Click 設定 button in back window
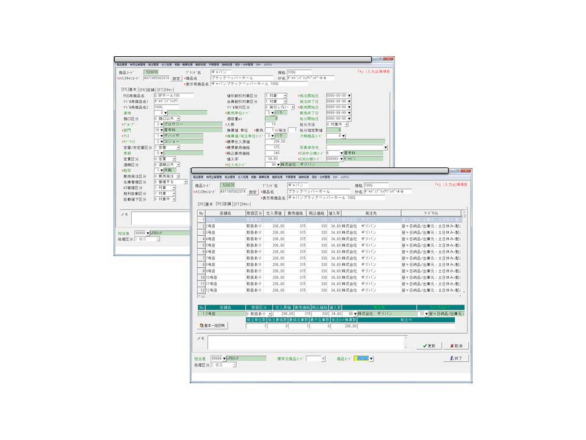Screen dimensions: 586x440 coord(176,79)
